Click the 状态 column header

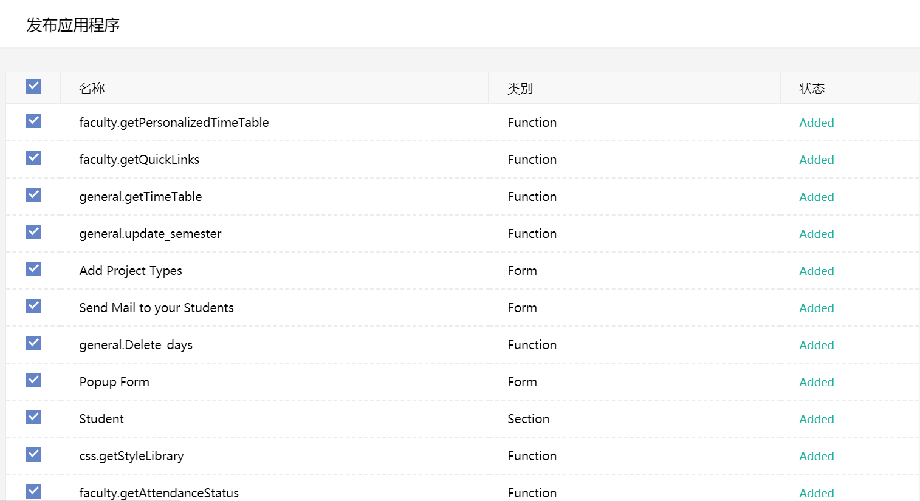pos(812,89)
